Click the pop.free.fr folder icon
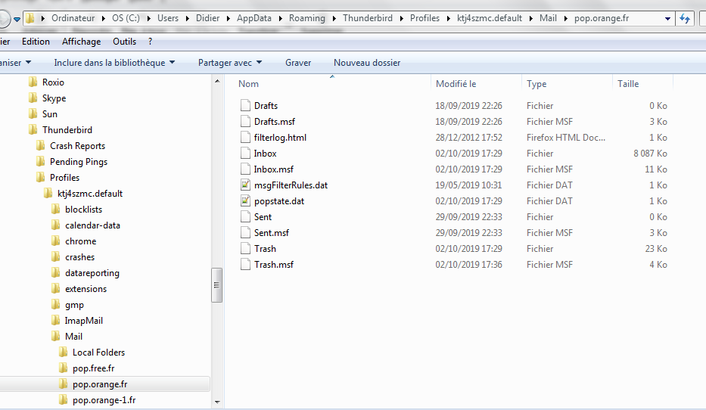The image size is (706, 410). (x=64, y=368)
